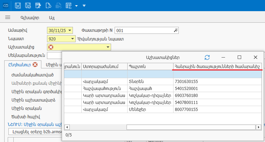Open the Նպաստ 920 dropdown arrow

[73, 39]
